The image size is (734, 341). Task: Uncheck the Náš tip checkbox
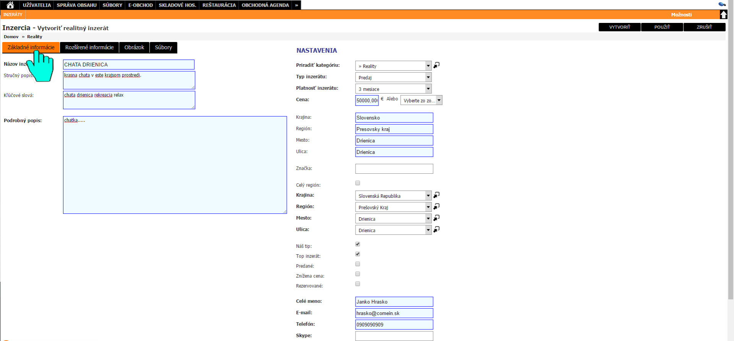tap(358, 244)
